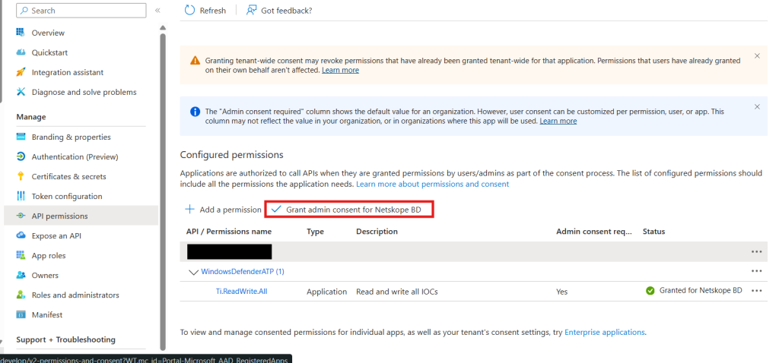Select the API permissions menu item

coord(81,216)
